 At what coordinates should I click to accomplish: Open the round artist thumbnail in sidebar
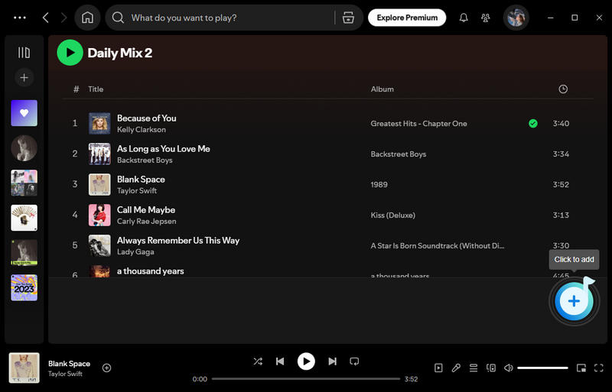tap(24, 147)
